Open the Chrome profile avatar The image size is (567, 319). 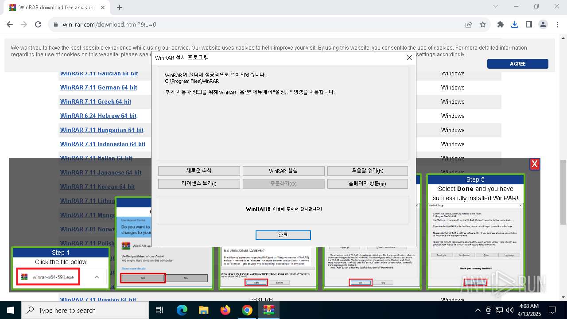point(543,24)
